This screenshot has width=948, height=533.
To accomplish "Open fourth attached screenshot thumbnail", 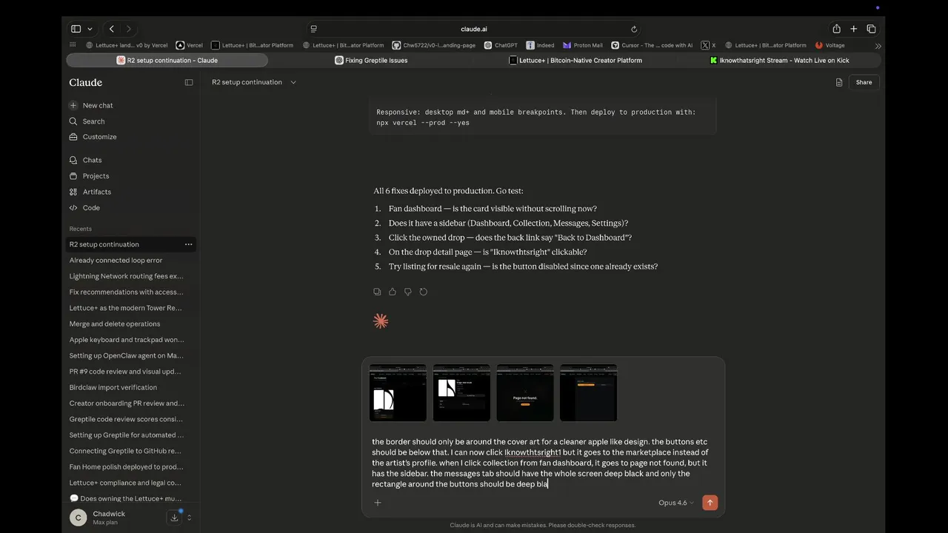I will click(x=589, y=392).
